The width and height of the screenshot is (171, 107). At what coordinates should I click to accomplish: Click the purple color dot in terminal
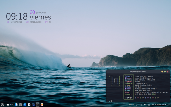[148, 98]
